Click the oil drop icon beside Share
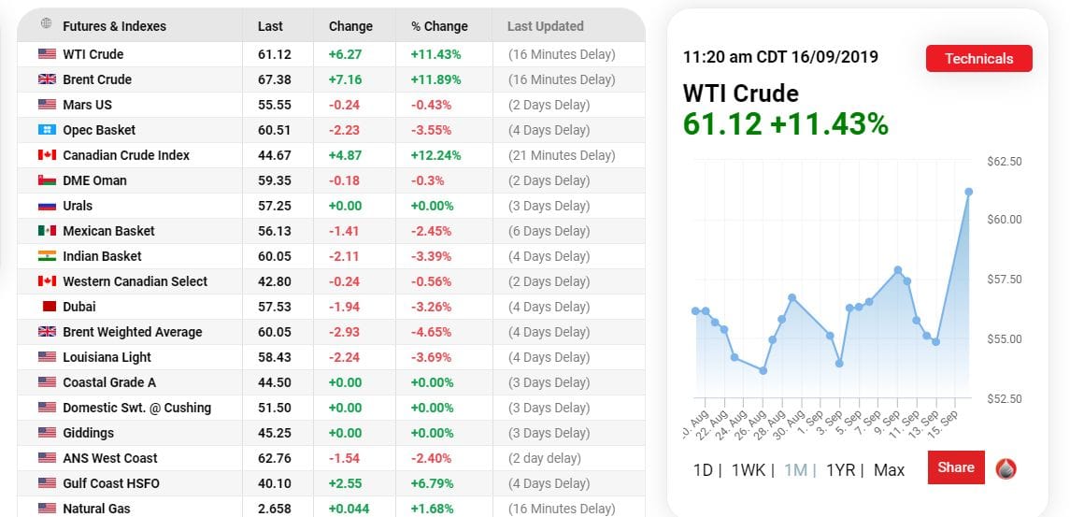Image resolution: width=1070 pixels, height=517 pixels. [x=1006, y=467]
